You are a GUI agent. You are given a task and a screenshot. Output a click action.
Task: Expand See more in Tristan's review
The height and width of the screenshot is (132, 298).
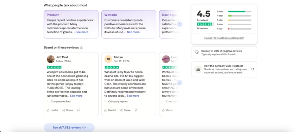[x=133, y=96]
